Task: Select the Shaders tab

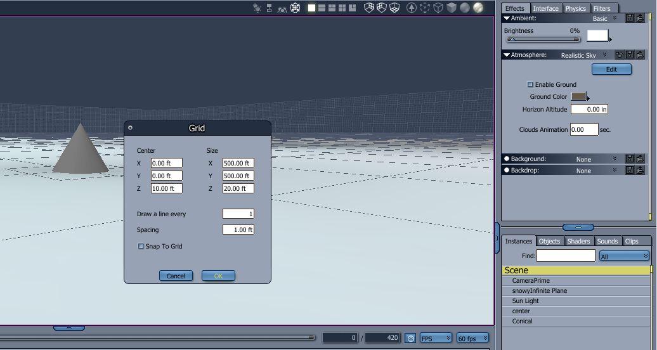Action: pos(578,241)
